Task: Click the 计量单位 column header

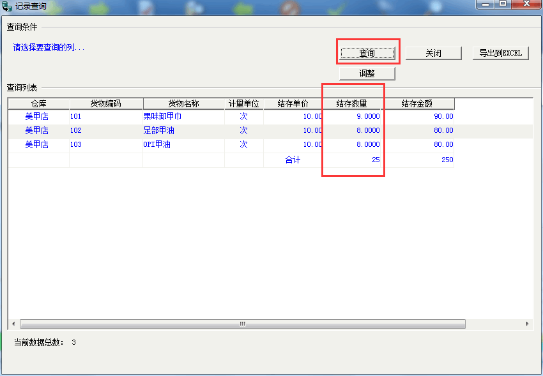Action: pos(244,103)
